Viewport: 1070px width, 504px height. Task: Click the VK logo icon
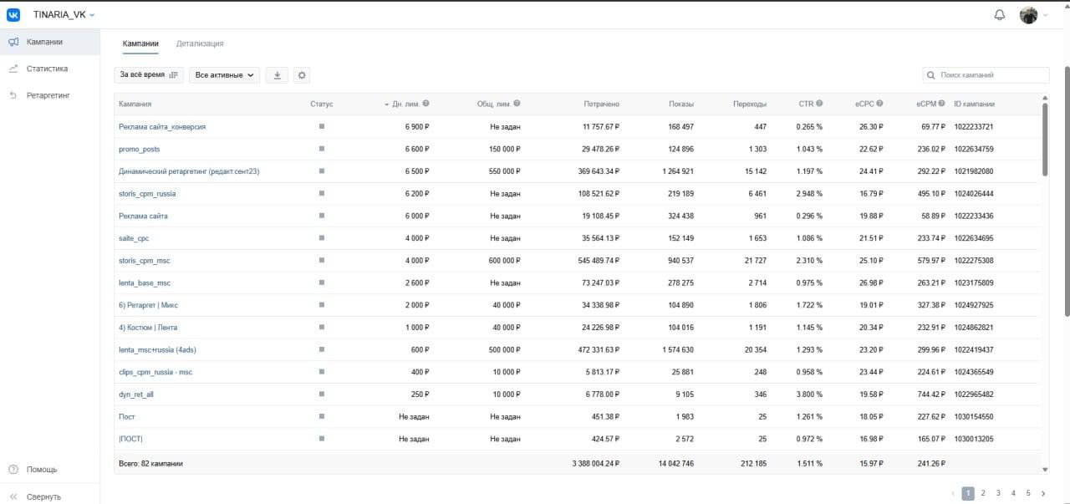click(13, 14)
